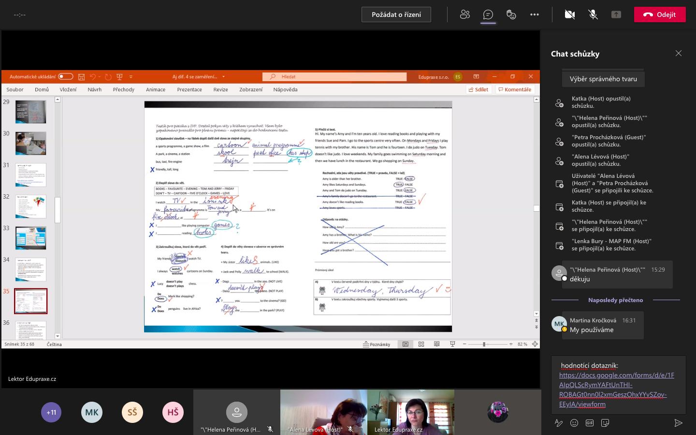Open the Vložení ribbon tab
696x435 pixels.
coord(68,89)
